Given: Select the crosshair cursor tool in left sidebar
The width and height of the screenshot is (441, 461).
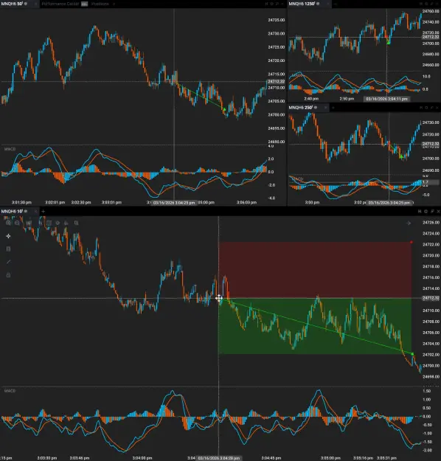Looking at the screenshot, I should (8, 236).
